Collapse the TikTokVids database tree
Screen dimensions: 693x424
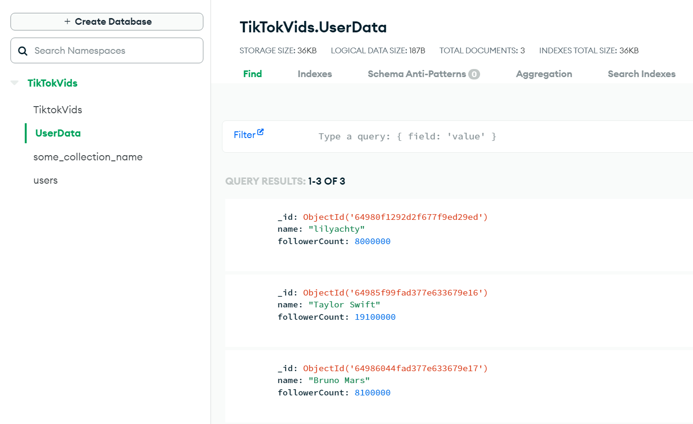tap(15, 83)
